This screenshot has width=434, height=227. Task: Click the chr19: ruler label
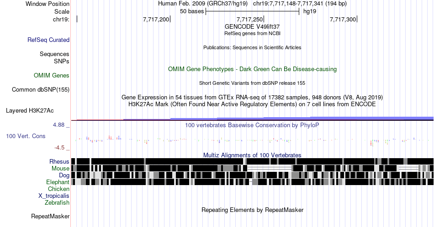[x=61, y=19]
